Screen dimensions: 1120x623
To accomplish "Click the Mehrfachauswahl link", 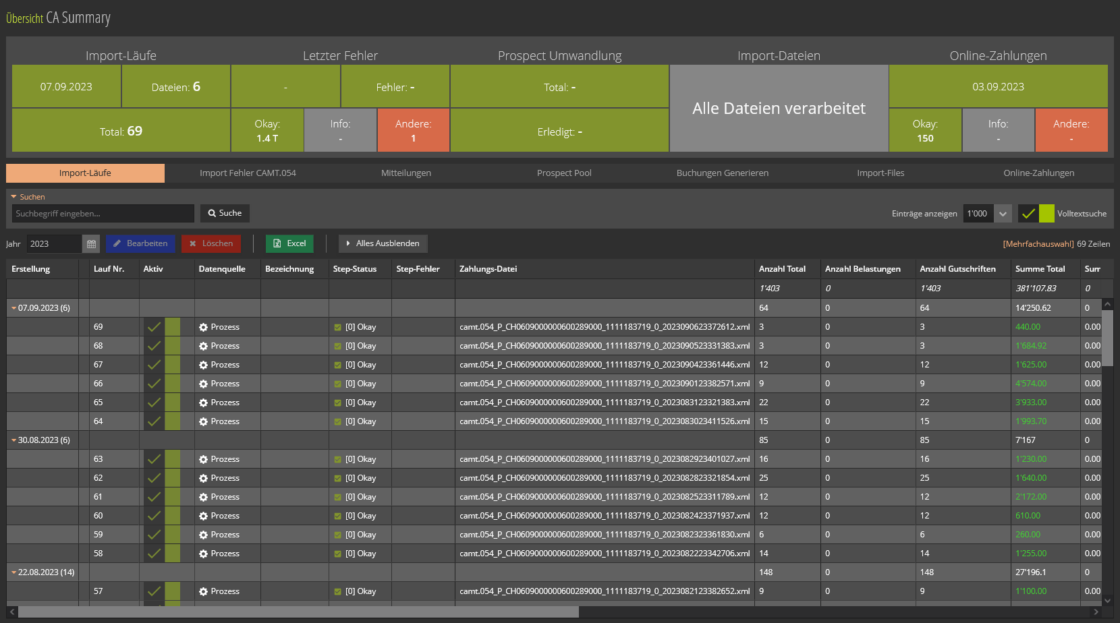I will point(1038,244).
